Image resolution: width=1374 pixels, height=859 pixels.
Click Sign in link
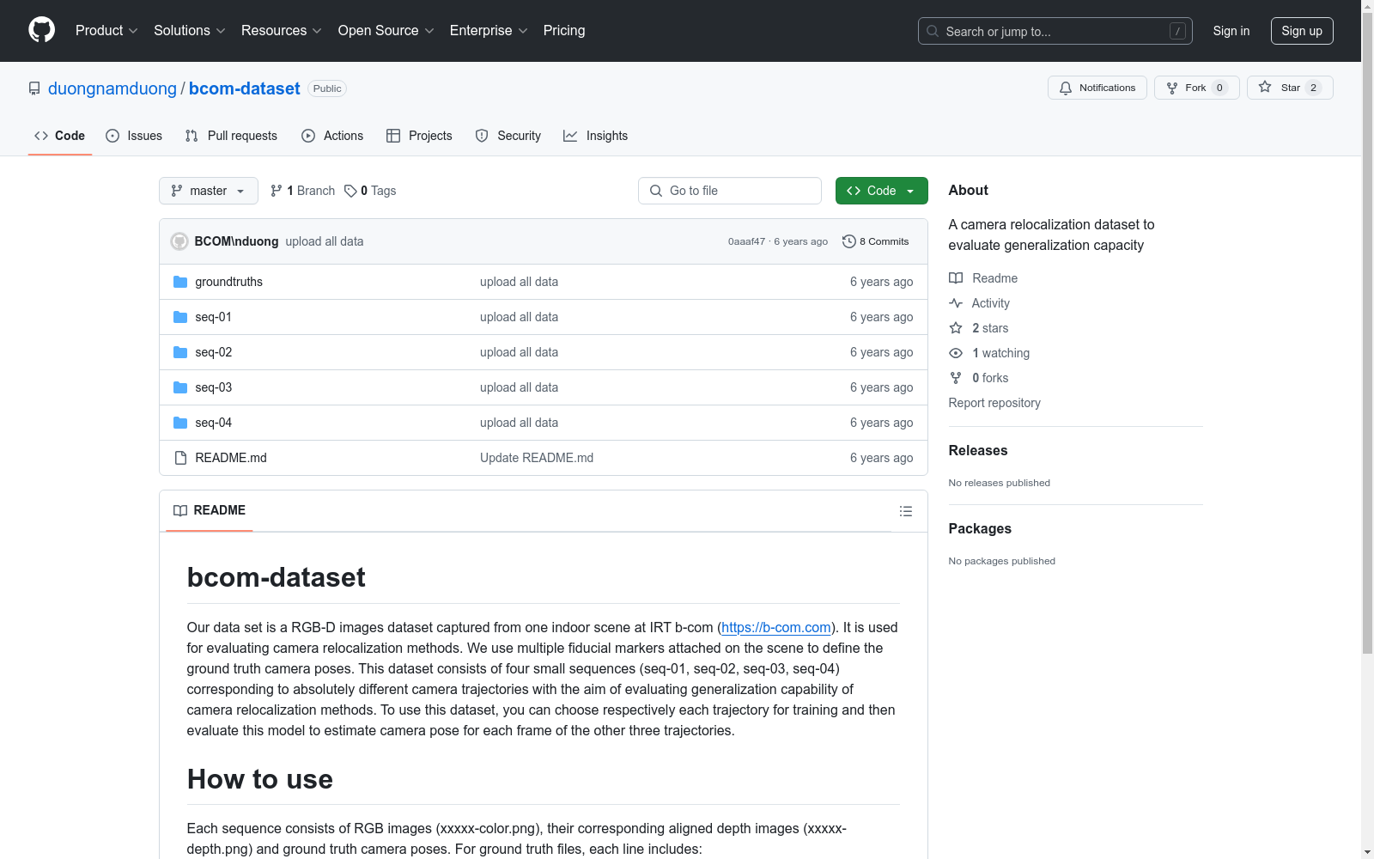tap(1231, 31)
